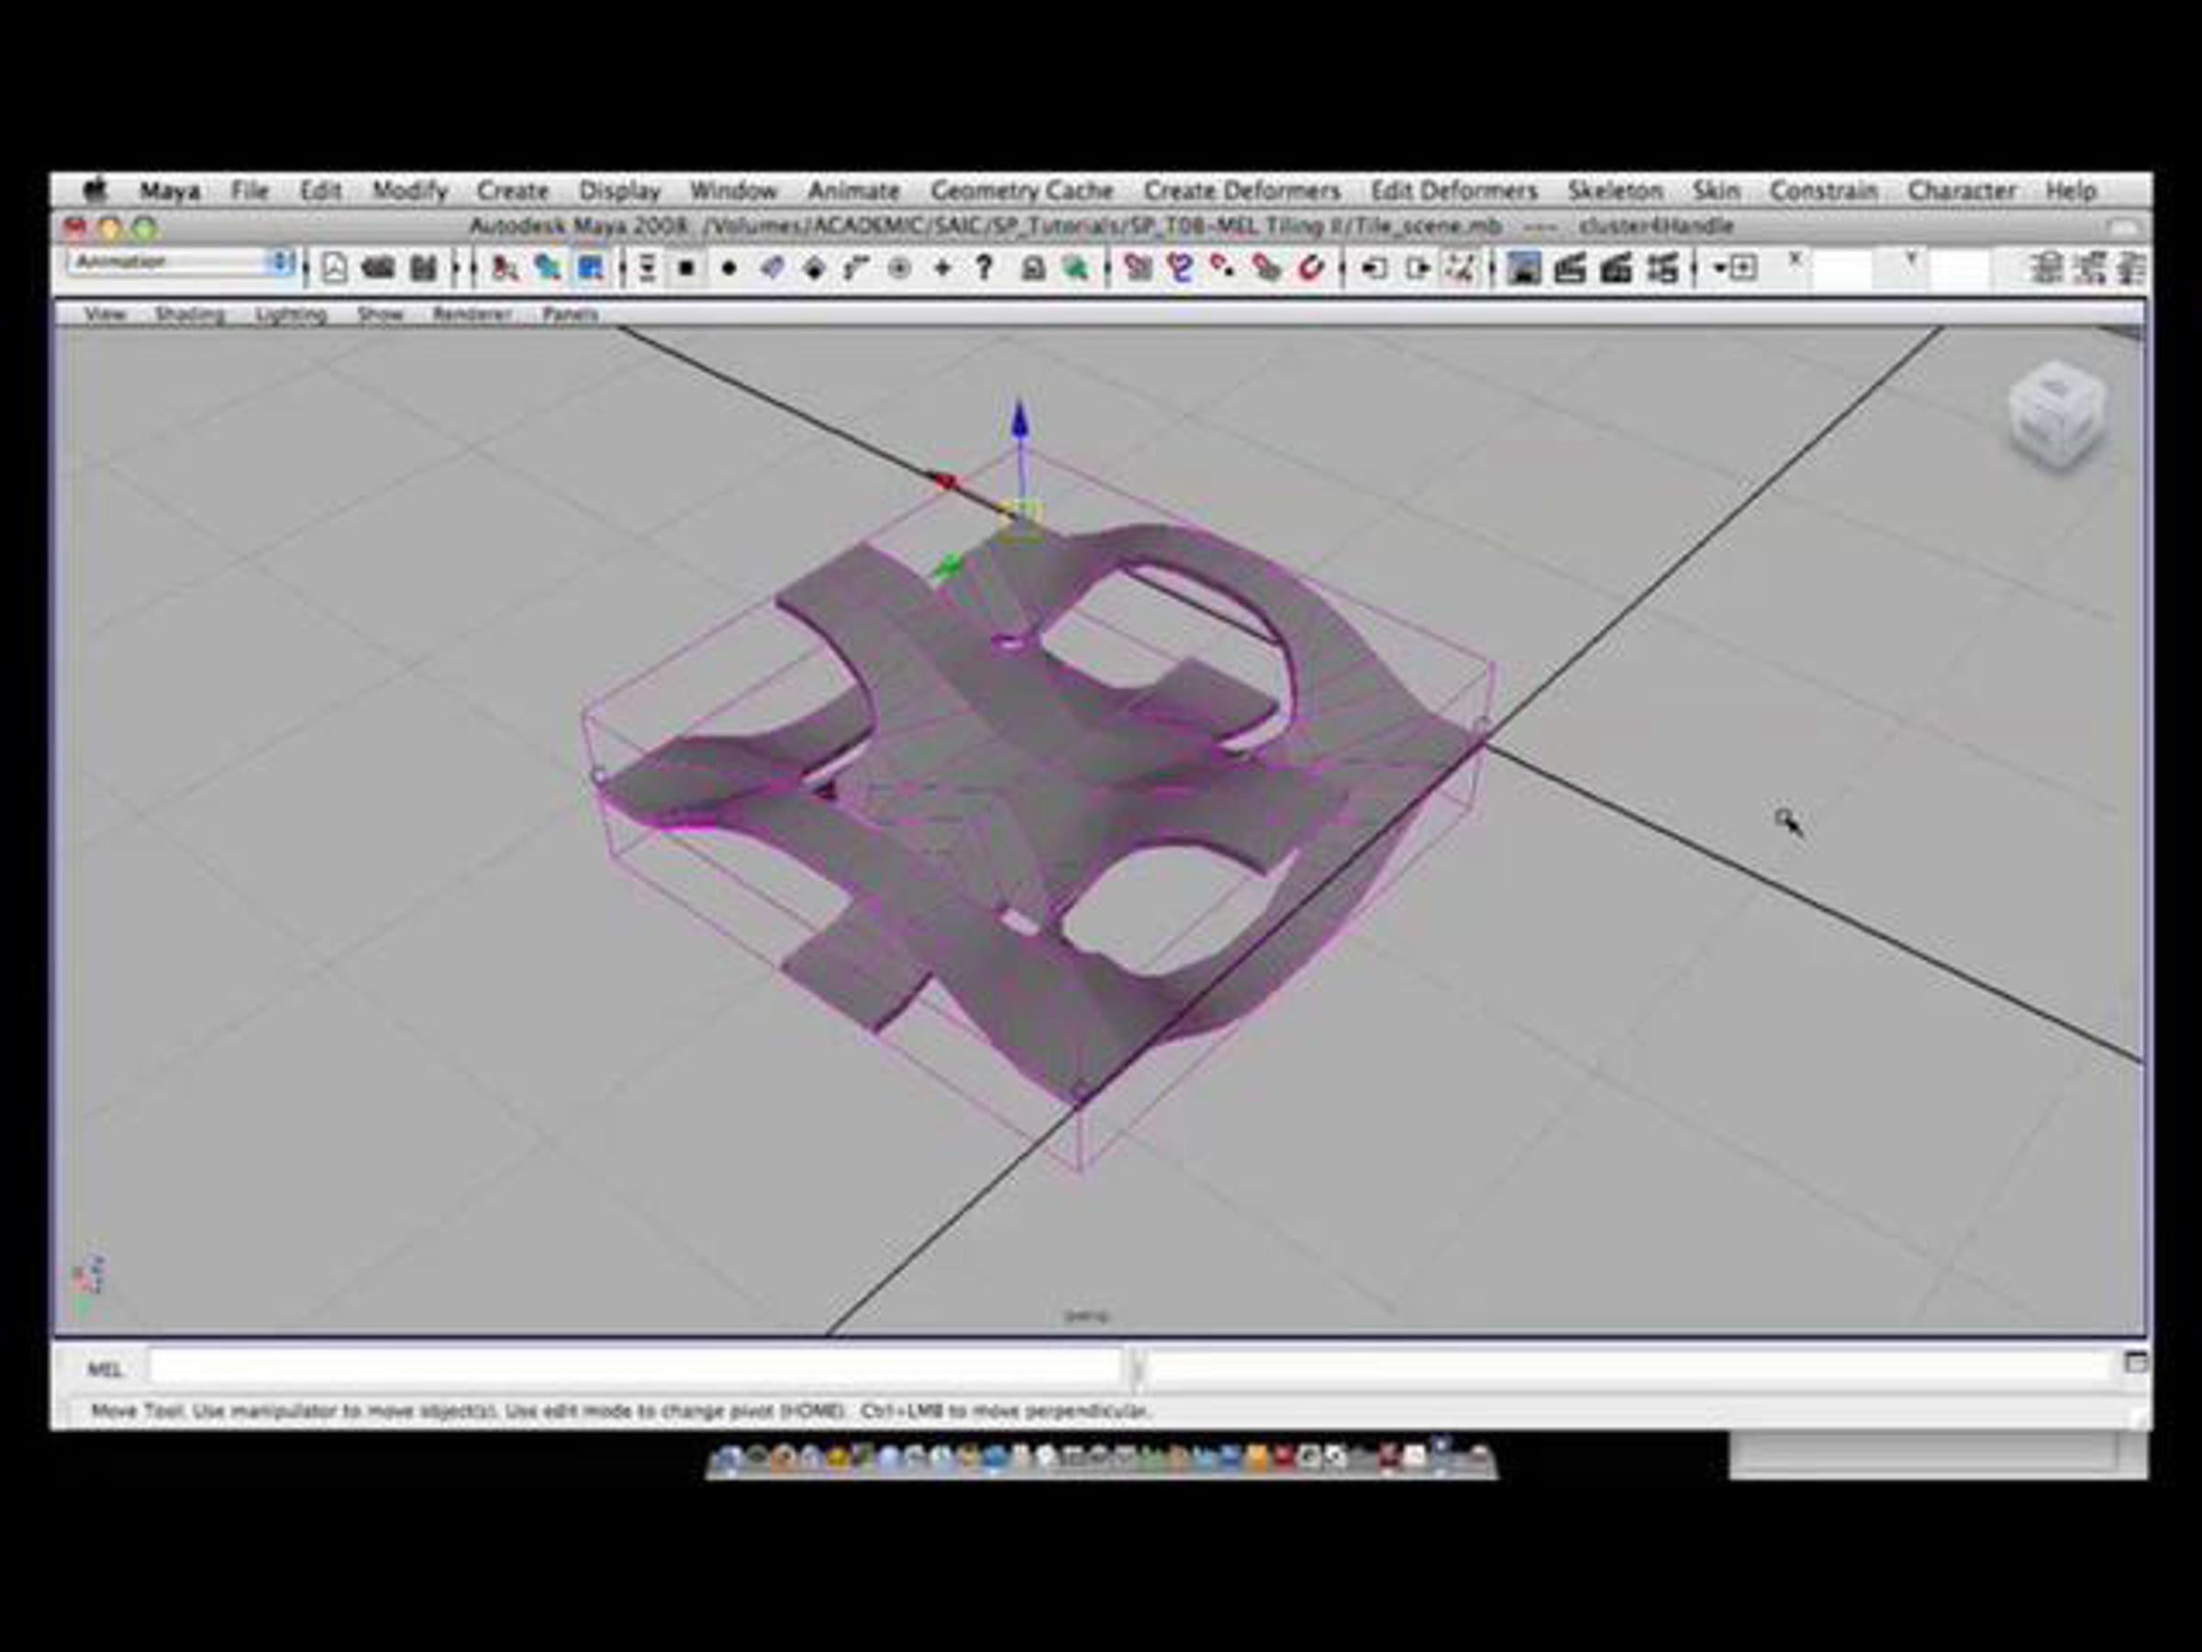Click the save scene icon
This screenshot has width=2202, height=1652.
click(x=423, y=268)
